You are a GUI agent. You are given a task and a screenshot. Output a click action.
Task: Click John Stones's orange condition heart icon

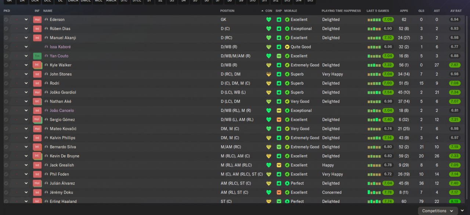coord(269,74)
